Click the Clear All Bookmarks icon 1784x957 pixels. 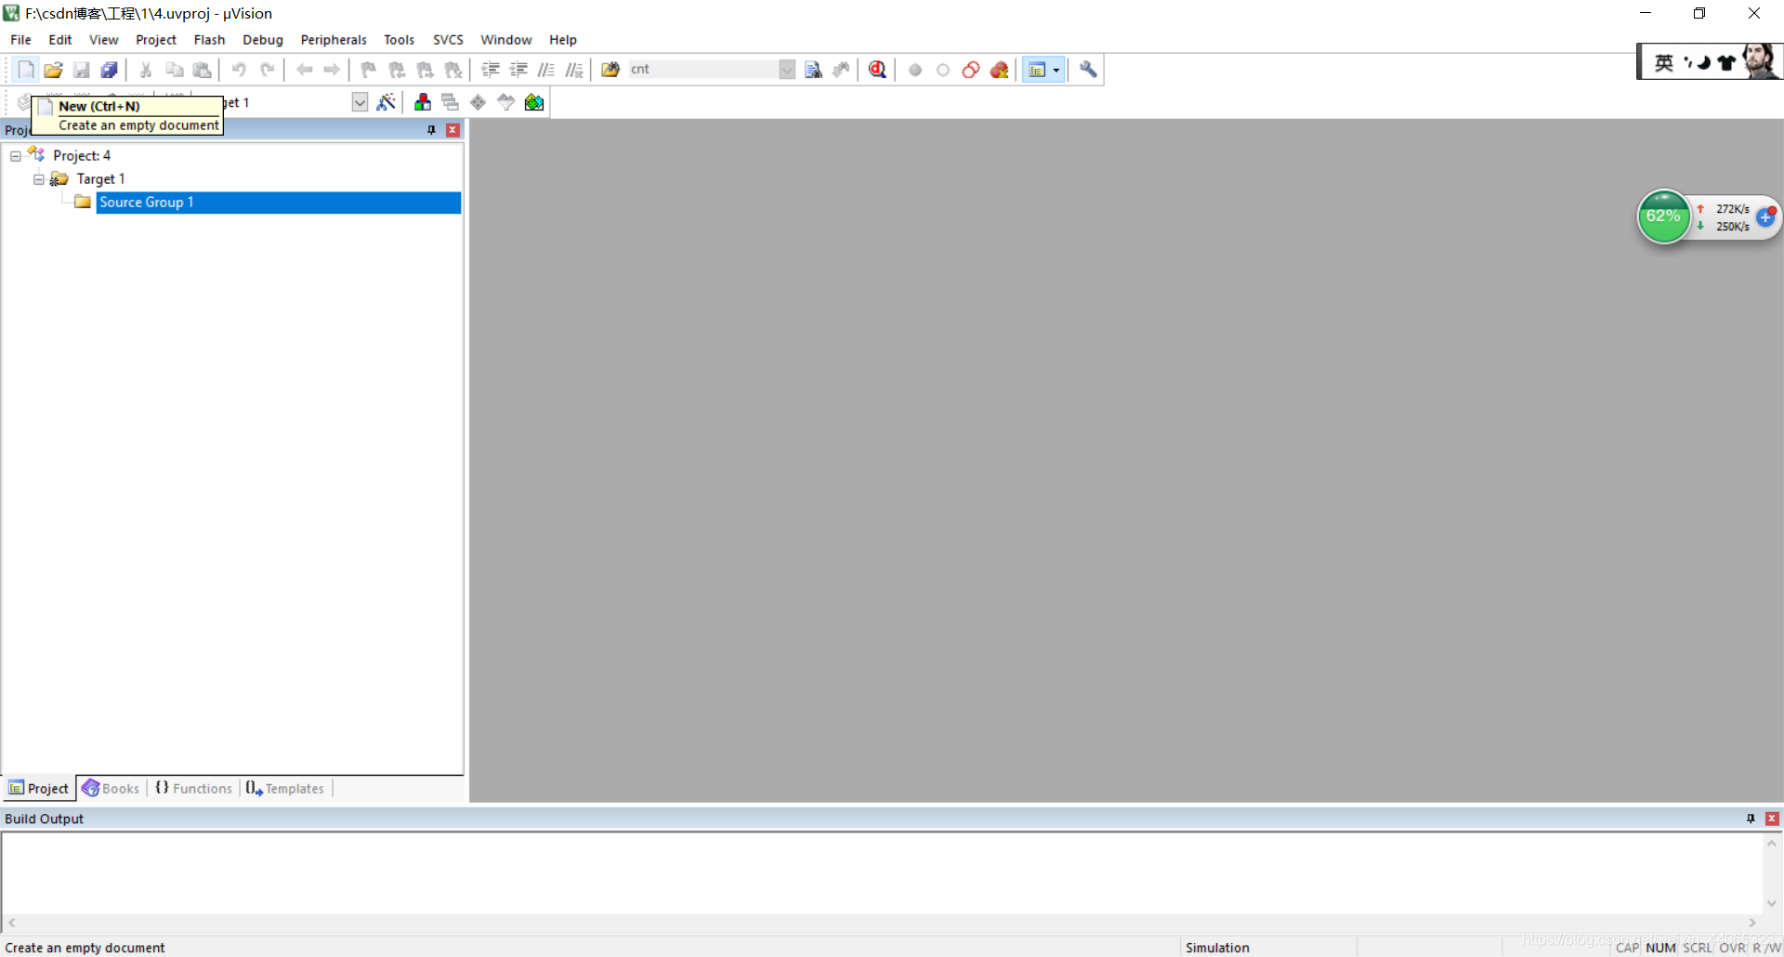(x=453, y=70)
